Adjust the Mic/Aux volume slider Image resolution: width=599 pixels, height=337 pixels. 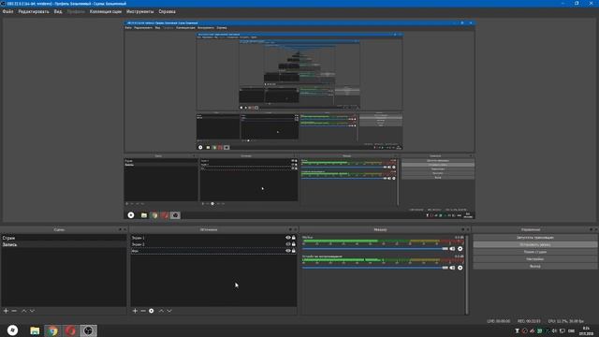click(374, 249)
